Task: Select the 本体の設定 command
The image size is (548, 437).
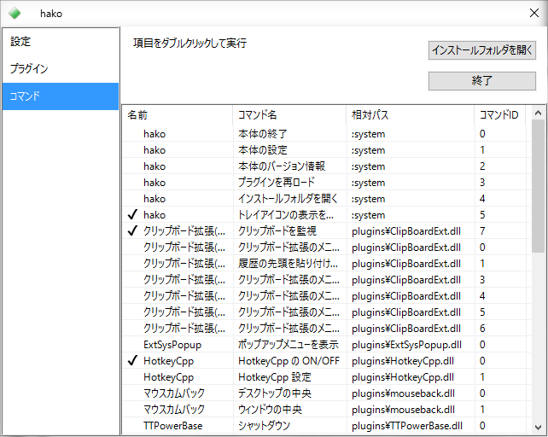Action: tap(262, 150)
